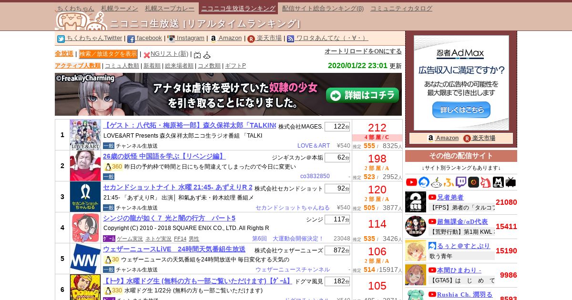Click the facebook logo icon

[131, 39]
